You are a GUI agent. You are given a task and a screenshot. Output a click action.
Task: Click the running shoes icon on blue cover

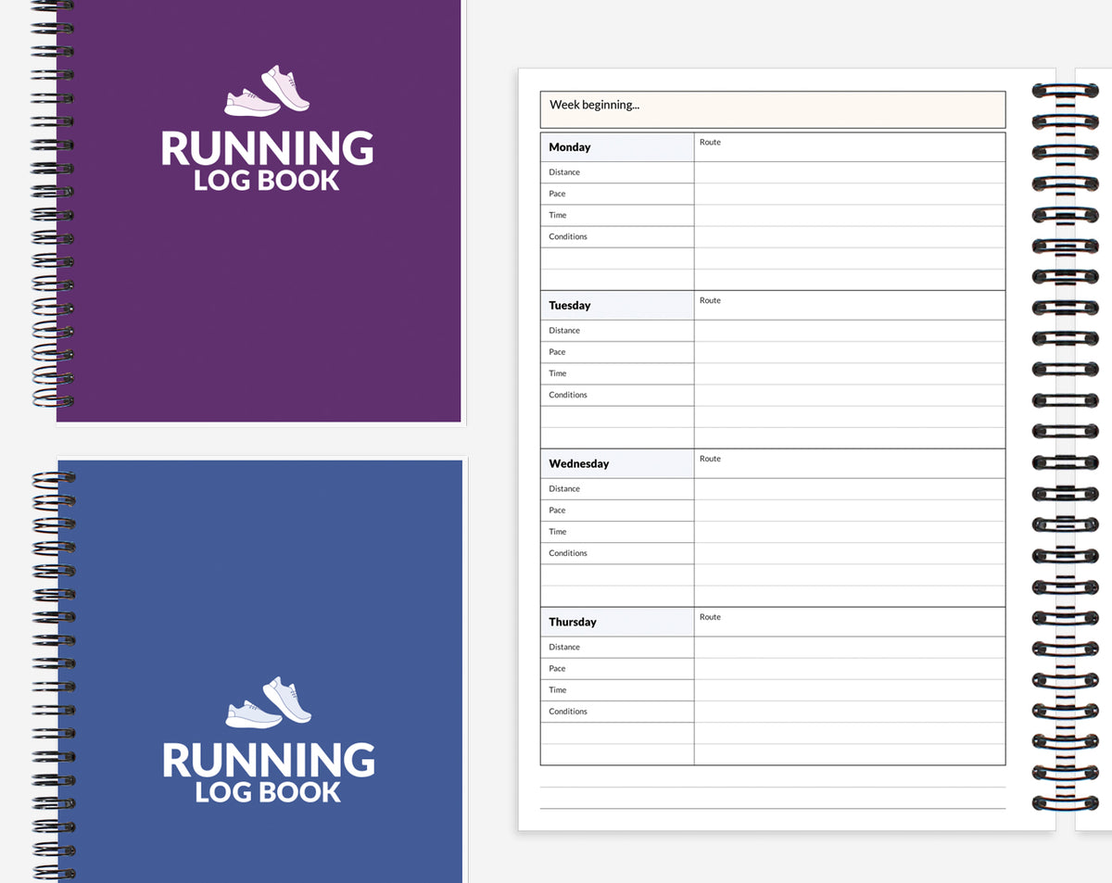(x=269, y=700)
